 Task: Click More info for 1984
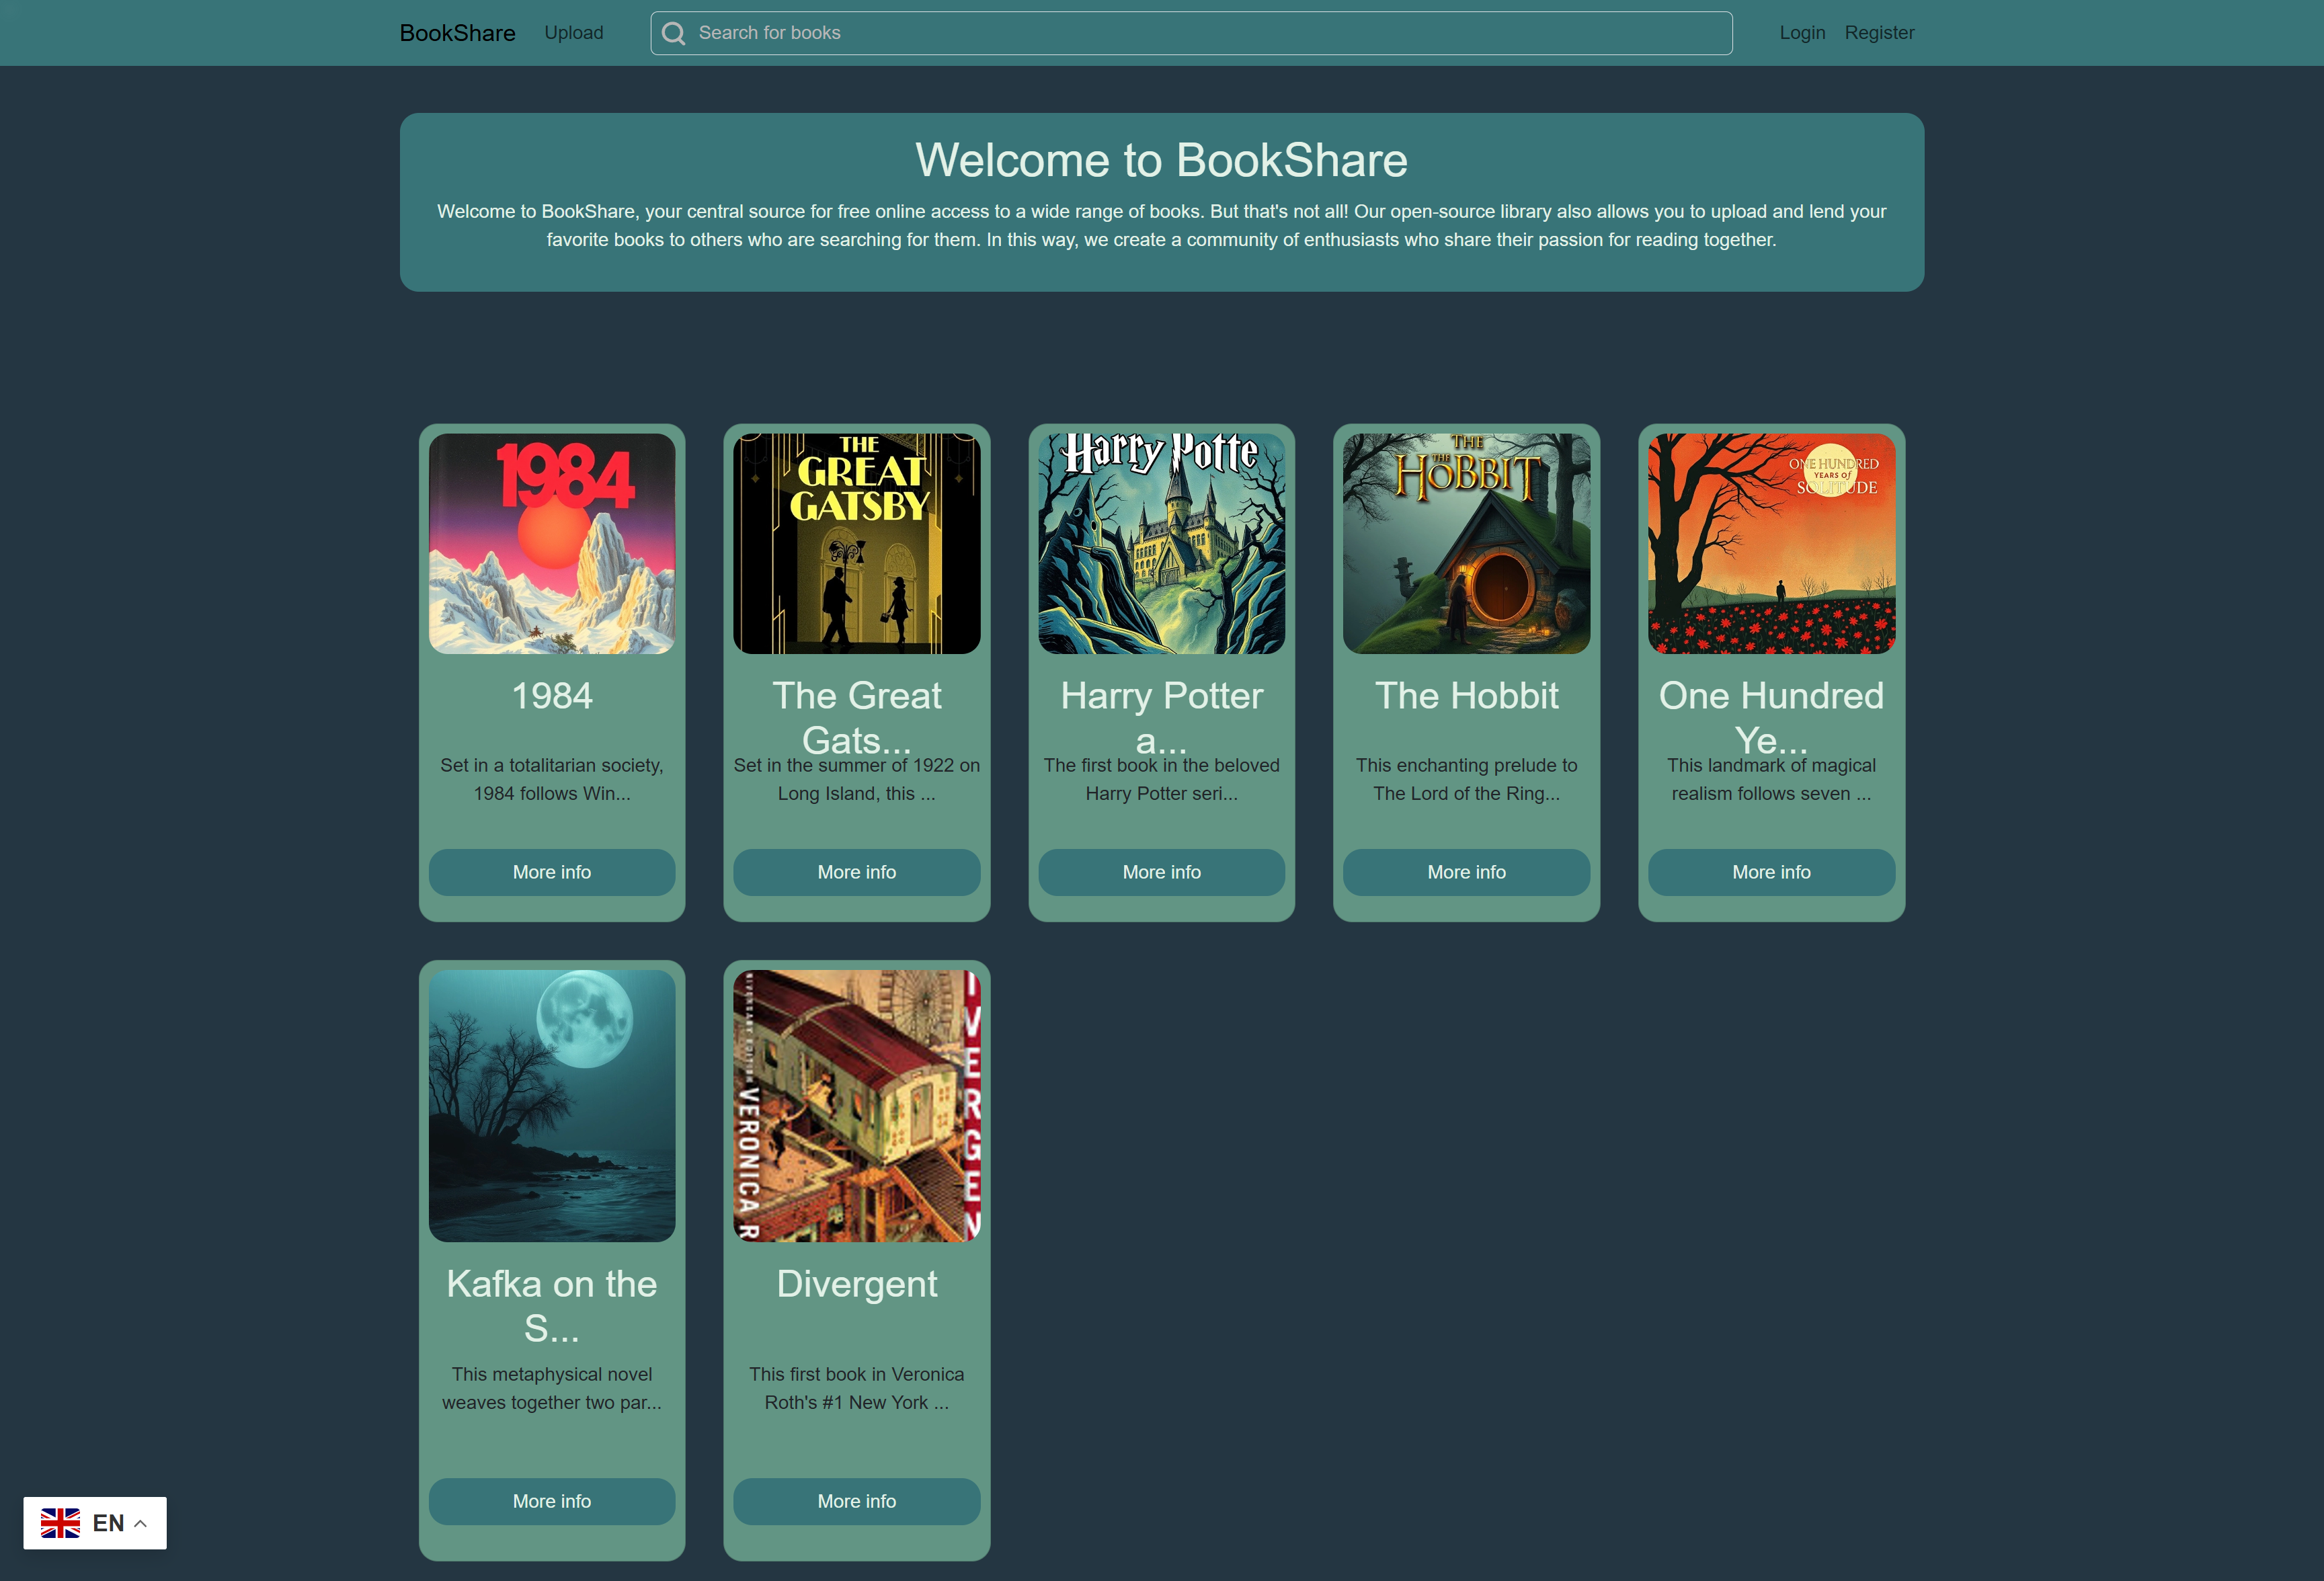(551, 872)
